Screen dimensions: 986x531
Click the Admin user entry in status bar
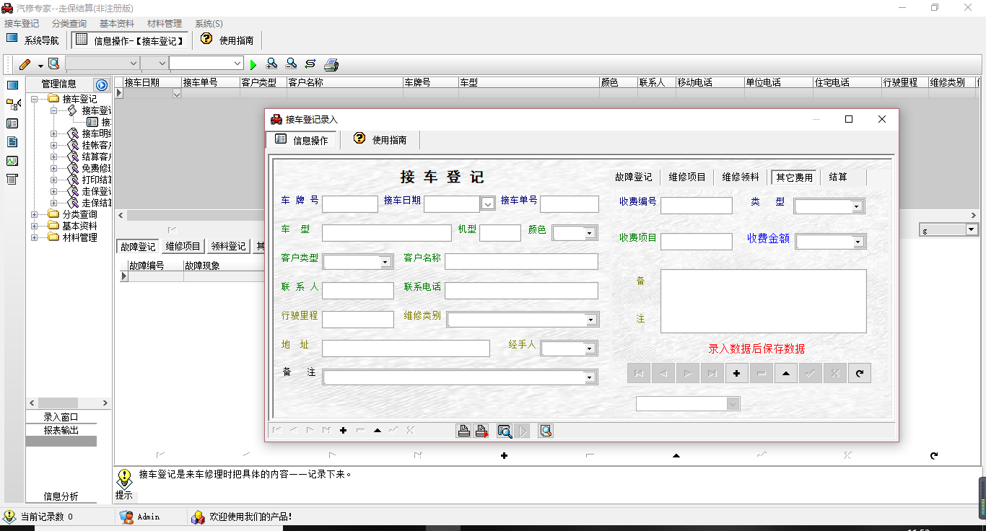pyautogui.click(x=141, y=517)
